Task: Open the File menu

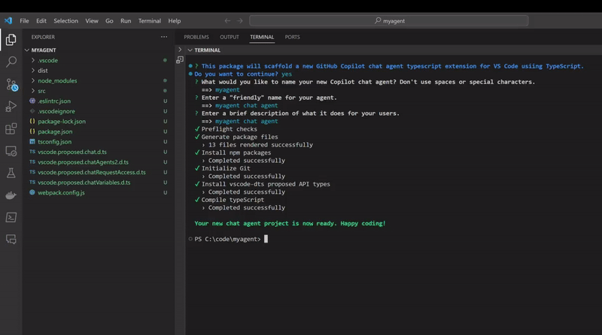Action: pyautogui.click(x=24, y=21)
